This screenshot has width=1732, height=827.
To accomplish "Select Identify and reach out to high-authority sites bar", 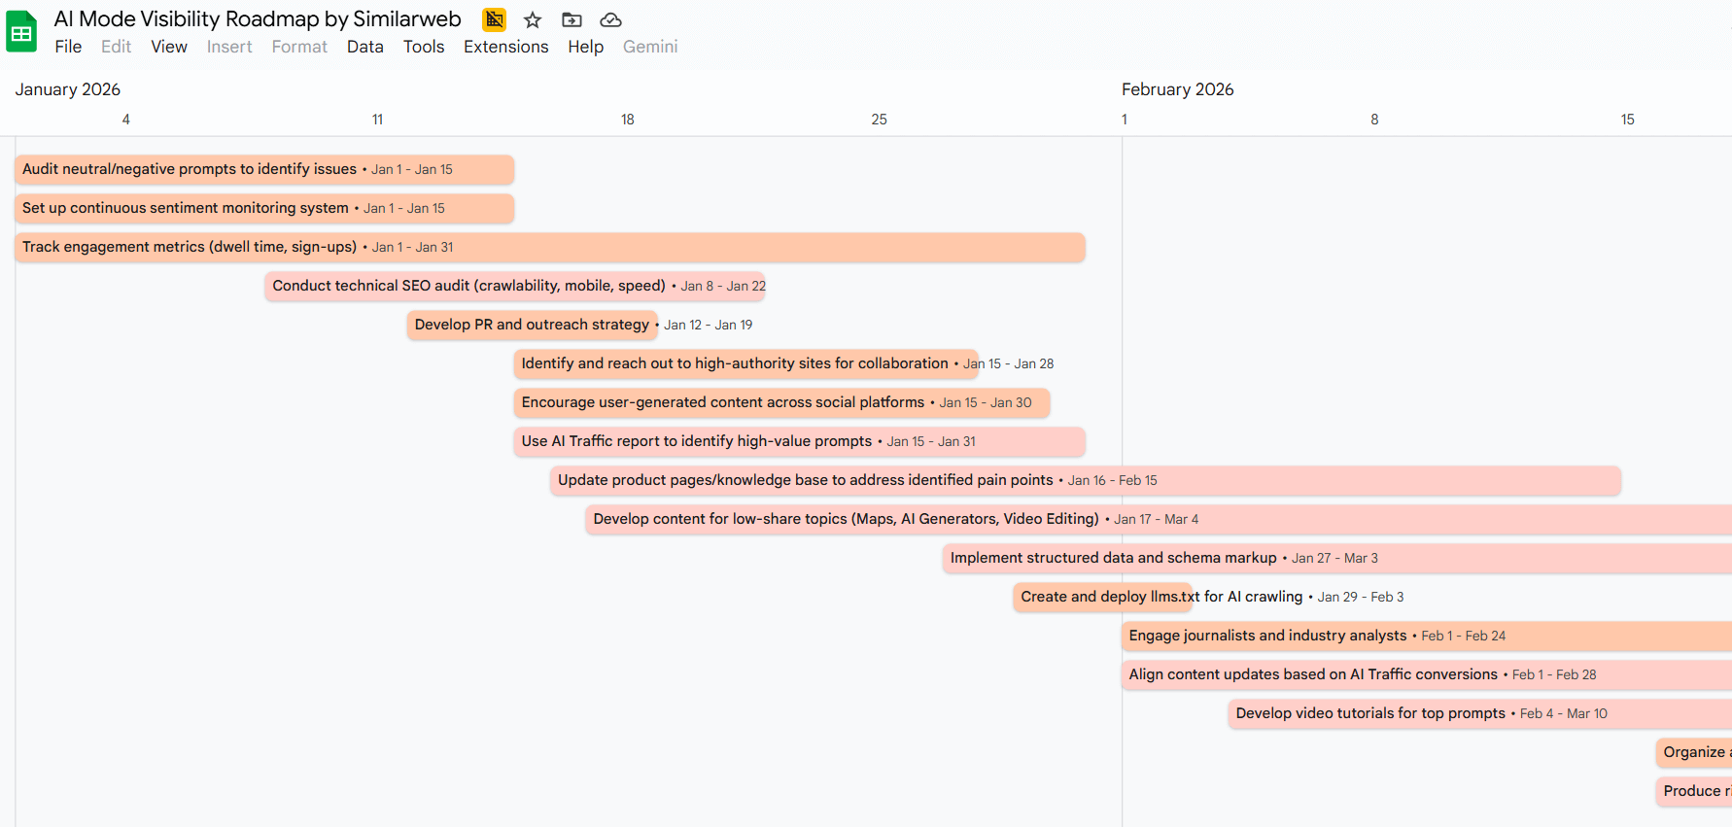I will point(745,363).
